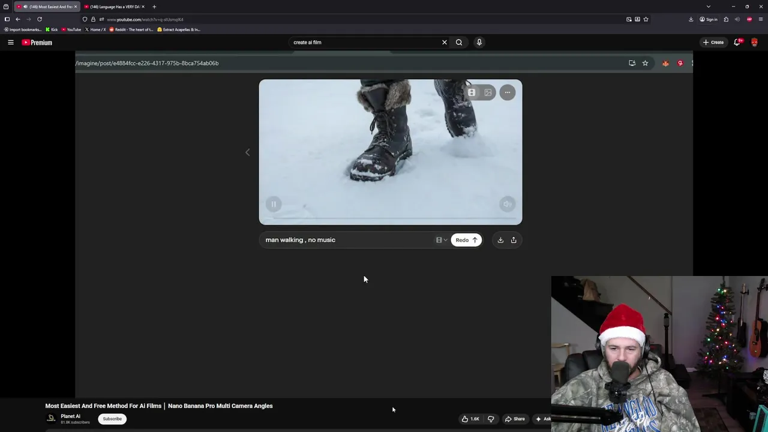
Task: Open the three-dot options on the preview
Action: click(x=508, y=92)
